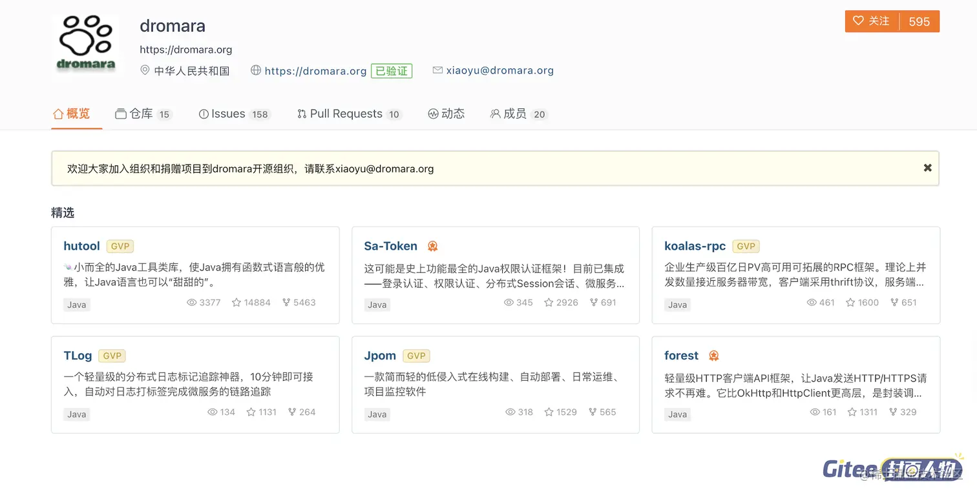Click TLog's watch eye icon
The width and height of the screenshot is (977, 495).
point(212,412)
